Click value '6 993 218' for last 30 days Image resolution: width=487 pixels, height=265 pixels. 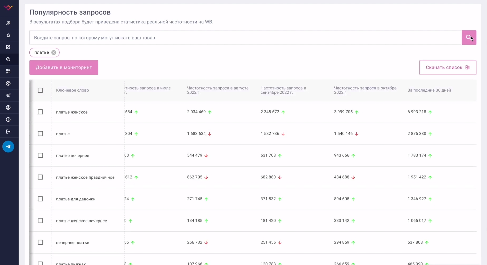(x=417, y=112)
